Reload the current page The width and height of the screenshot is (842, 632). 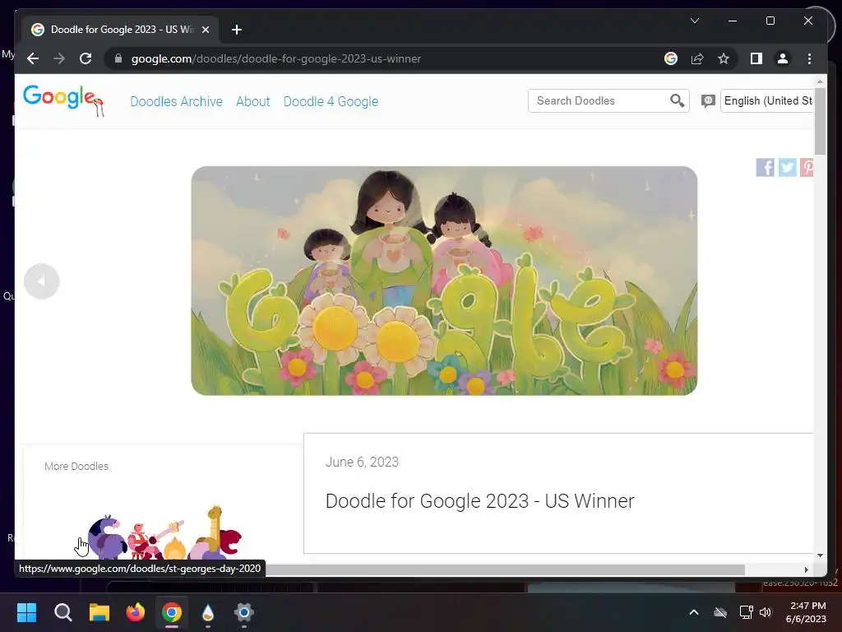pos(86,58)
